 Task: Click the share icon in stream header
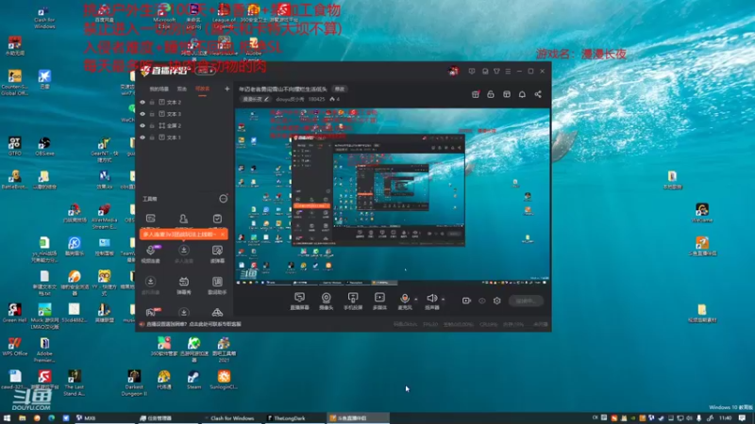point(538,94)
